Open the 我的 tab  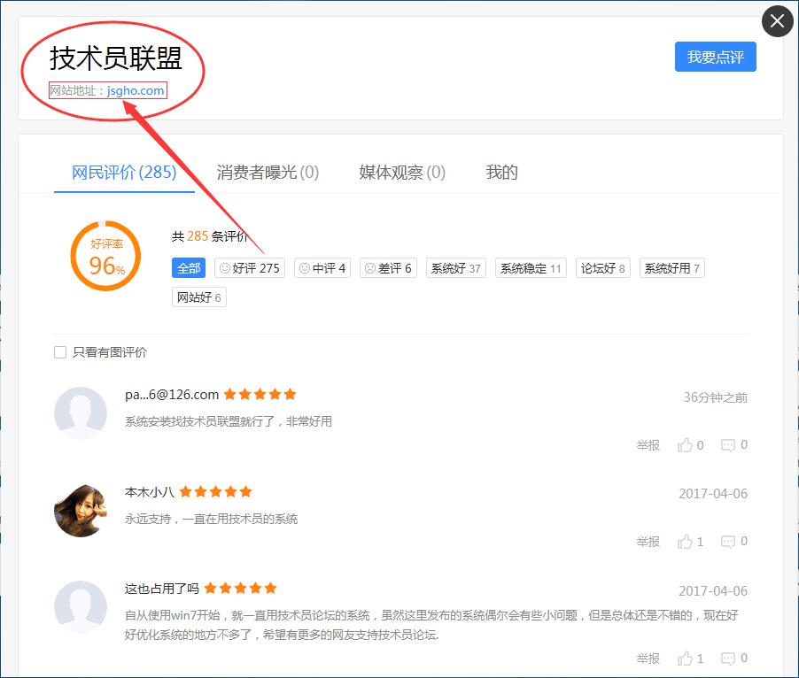(501, 173)
